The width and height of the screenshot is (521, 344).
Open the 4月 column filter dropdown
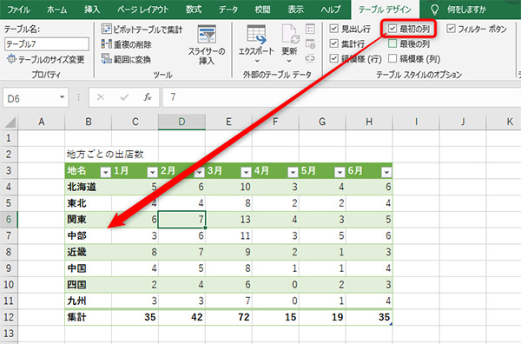[x=293, y=172]
